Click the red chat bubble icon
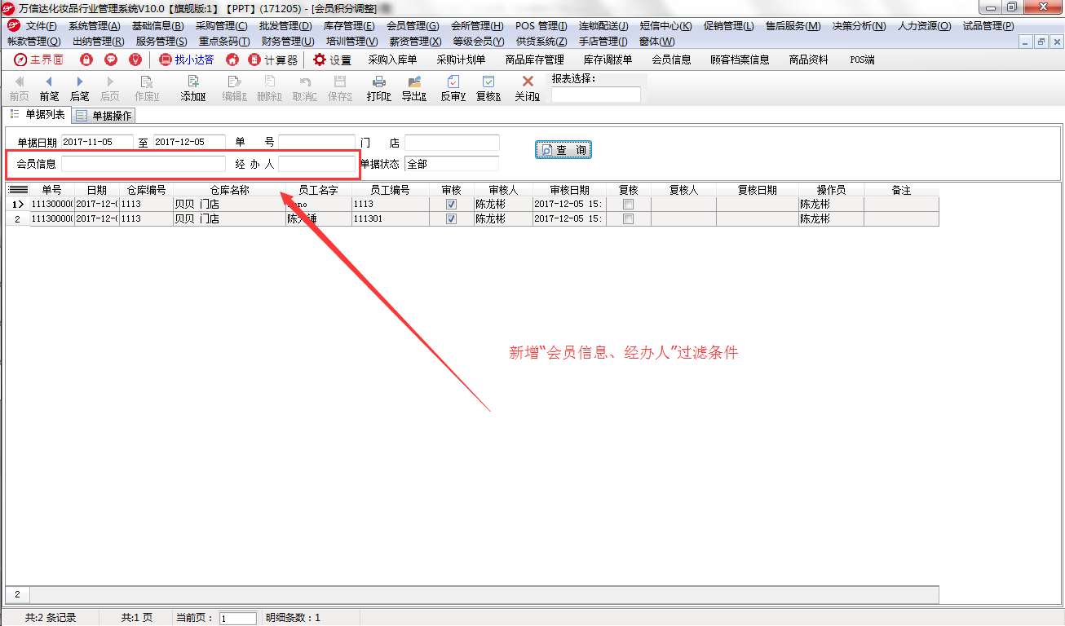The width and height of the screenshot is (1065, 626). pos(111,60)
